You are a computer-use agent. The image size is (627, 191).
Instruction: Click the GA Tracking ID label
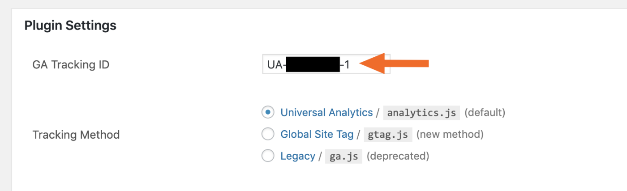click(x=71, y=65)
